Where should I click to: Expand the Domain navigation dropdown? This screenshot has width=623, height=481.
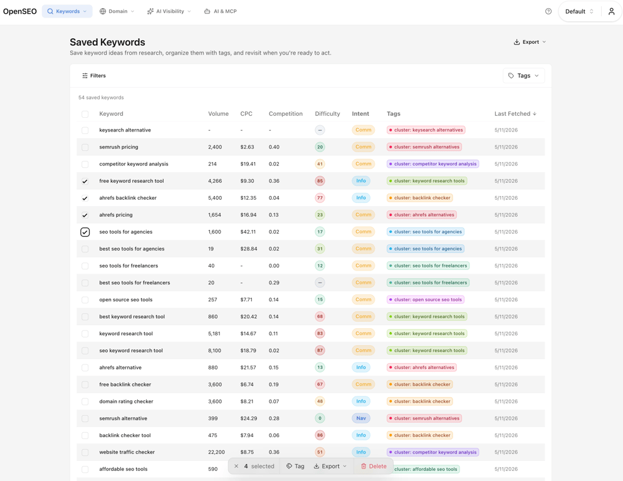[x=117, y=11]
